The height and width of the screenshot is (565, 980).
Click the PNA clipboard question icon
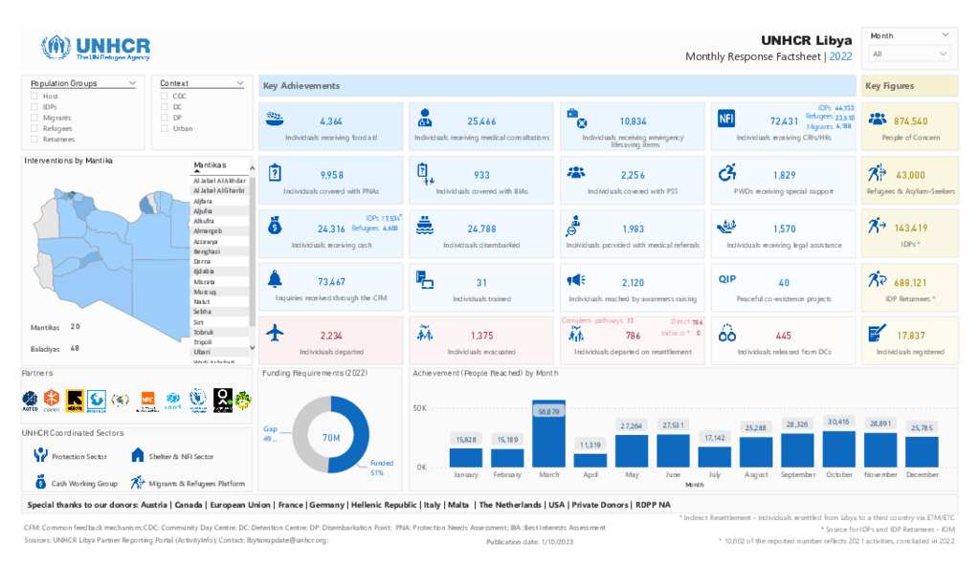click(x=275, y=172)
